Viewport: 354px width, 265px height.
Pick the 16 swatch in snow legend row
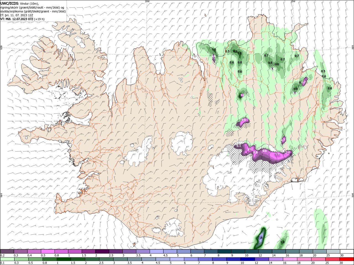pyautogui.click(x=292, y=251)
